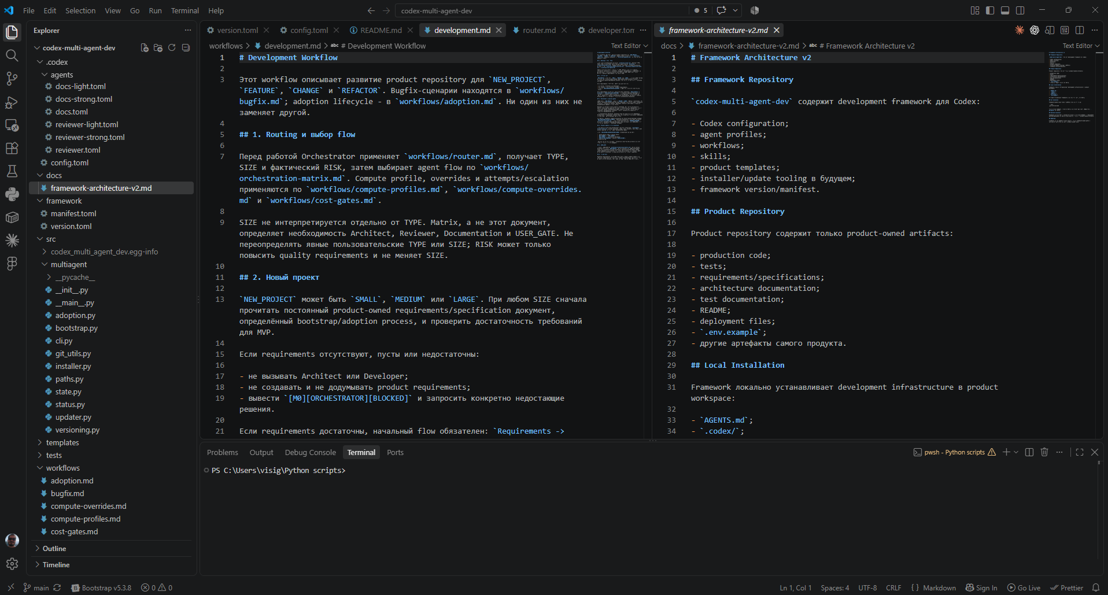
Task: Open the Manage gear in activity bar
Action: click(12, 564)
